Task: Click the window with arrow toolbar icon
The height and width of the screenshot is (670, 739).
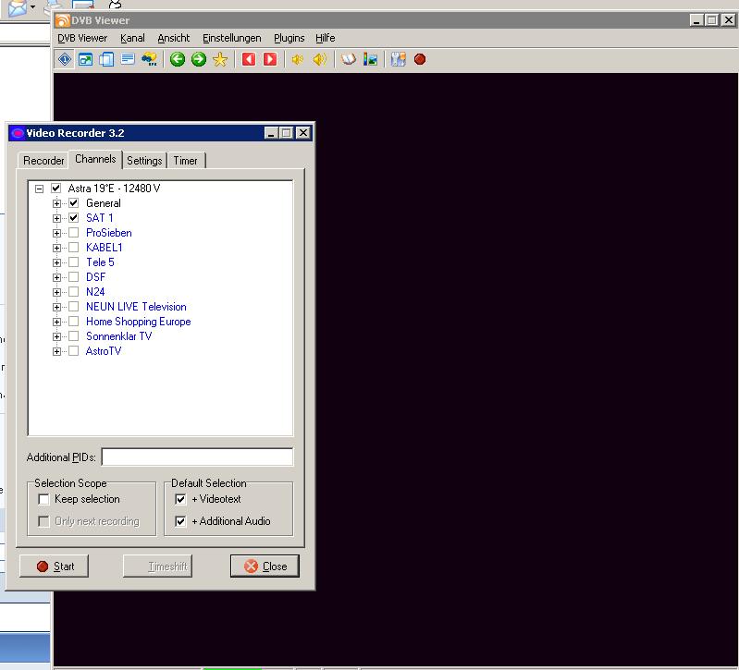Action: (x=85, y=59)
